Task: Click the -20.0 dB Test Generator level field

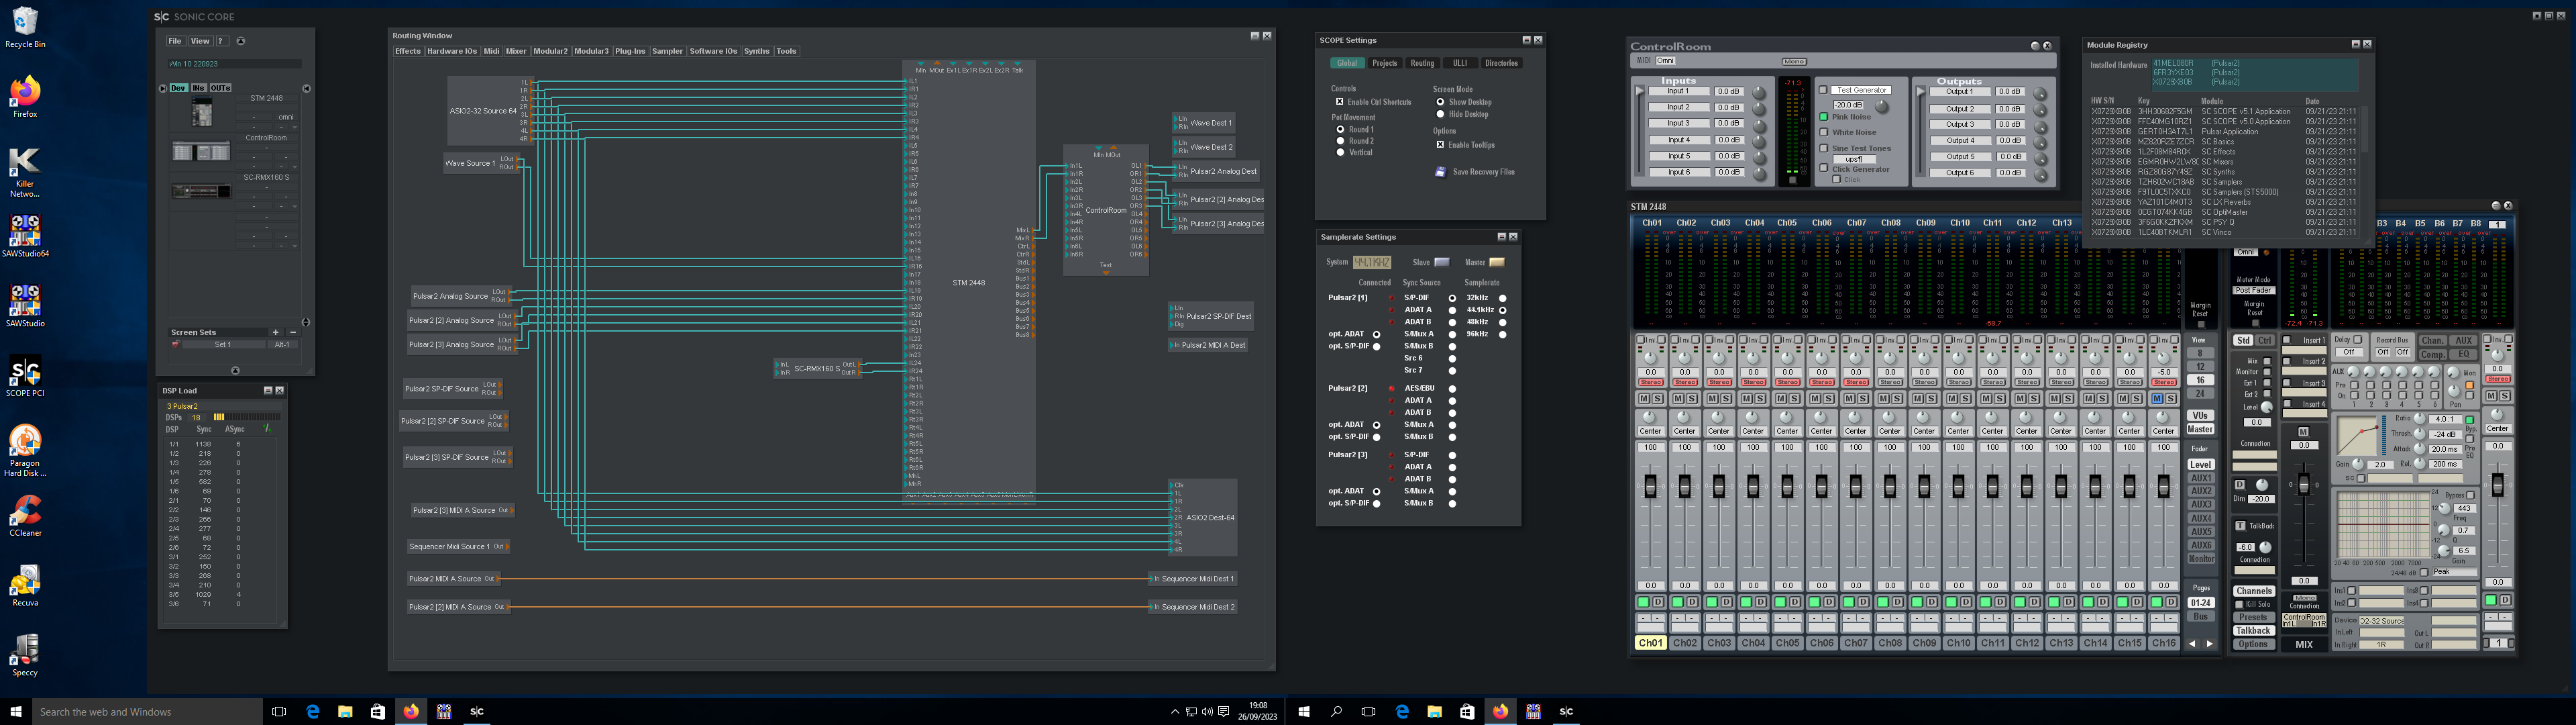Action: click(1848, 106)
